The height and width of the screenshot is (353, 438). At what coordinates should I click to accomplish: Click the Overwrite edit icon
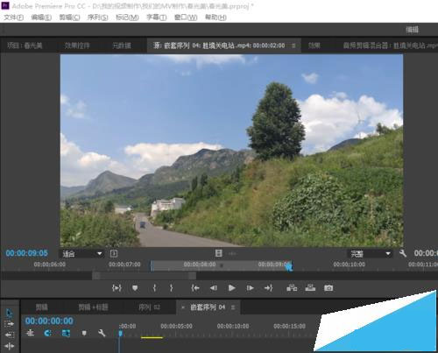[310, 288]
